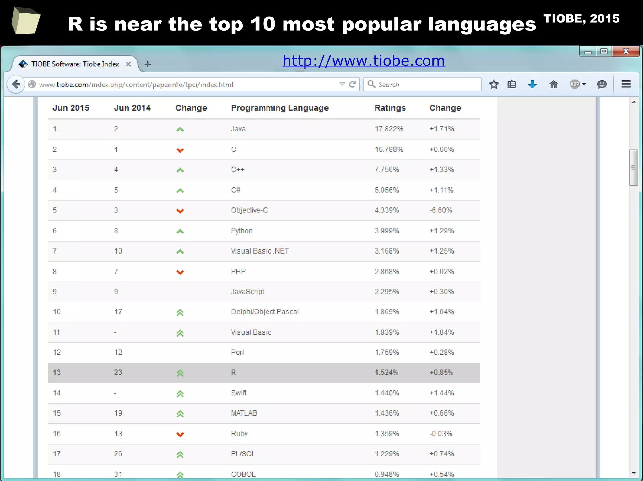The height and width of the screenshot is (481, 643).
Task: Select the highlighted R language cell
Action: (233, 373)
